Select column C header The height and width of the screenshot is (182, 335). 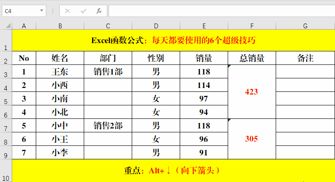(108, 26)
